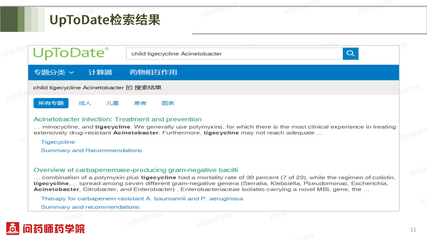
Task: Open 'Acinetobacter infection: Treatment and prevention' result
Action: click(117, 119)
